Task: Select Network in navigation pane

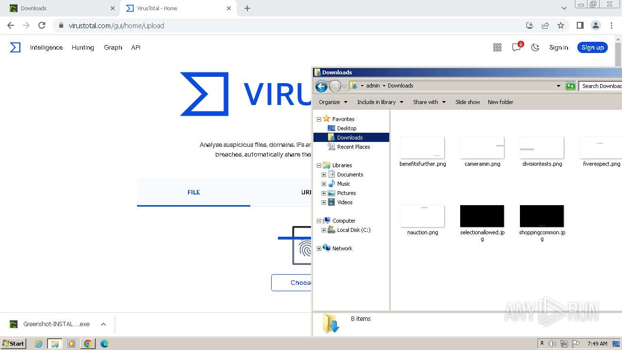Action: (x=342, y=248)
